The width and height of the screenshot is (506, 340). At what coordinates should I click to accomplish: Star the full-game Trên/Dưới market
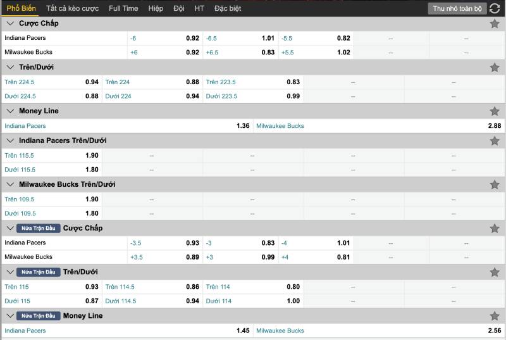point(495,67)
